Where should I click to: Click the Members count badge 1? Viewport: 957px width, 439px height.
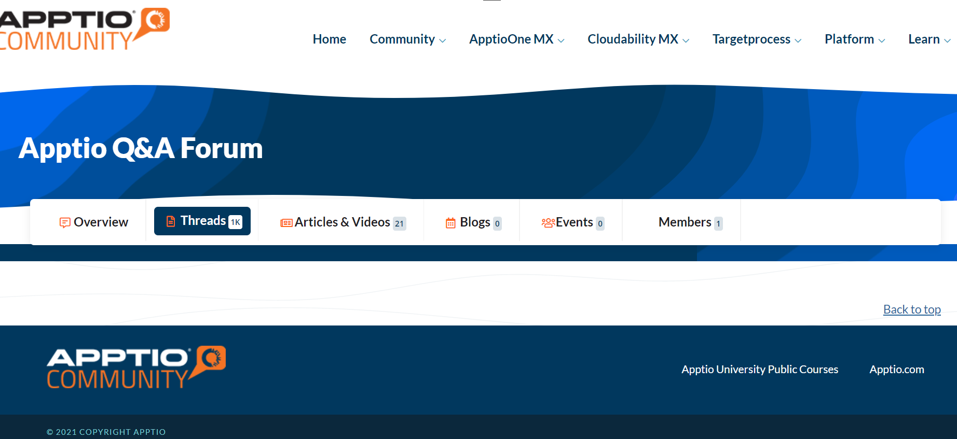[718, 223]
